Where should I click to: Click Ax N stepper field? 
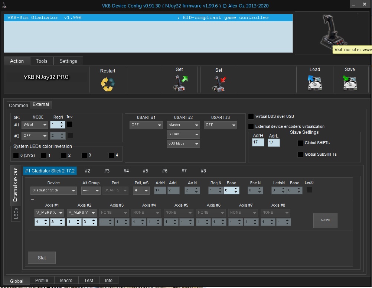pos(192,190)
